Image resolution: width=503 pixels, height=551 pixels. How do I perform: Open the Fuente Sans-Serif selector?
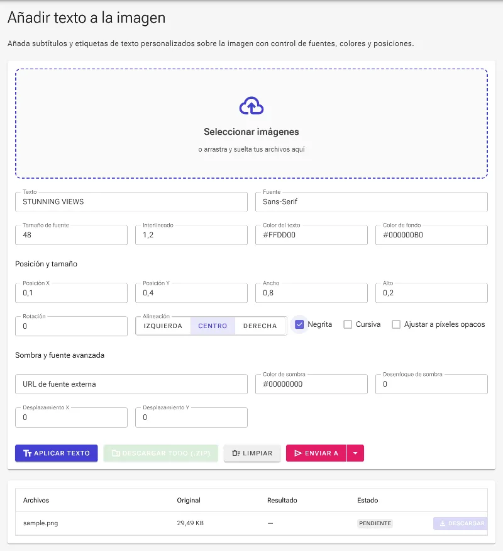[x=372, y=202]
